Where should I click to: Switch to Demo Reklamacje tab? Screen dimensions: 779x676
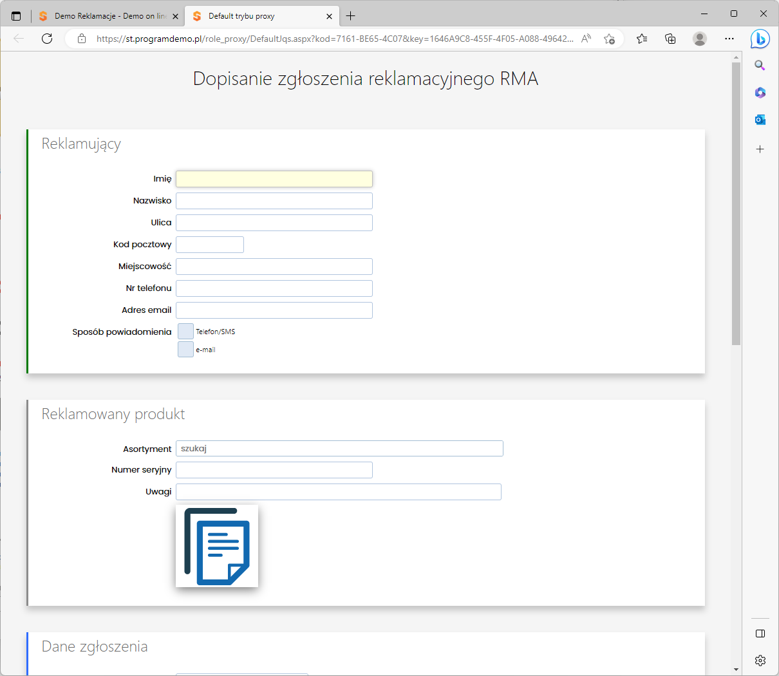106,16
